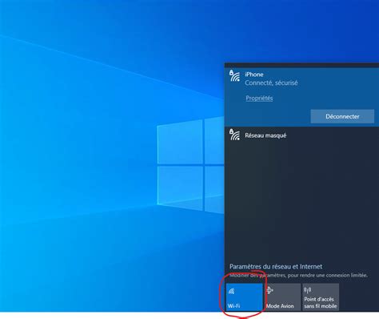Open Propriétés of the iPhone network
The image size is (379, 319).
[259, 98]
